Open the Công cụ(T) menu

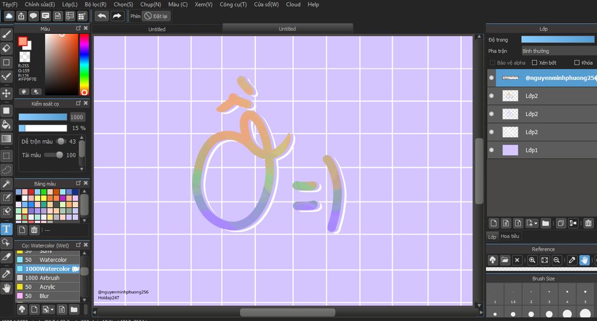click(233, 5)
